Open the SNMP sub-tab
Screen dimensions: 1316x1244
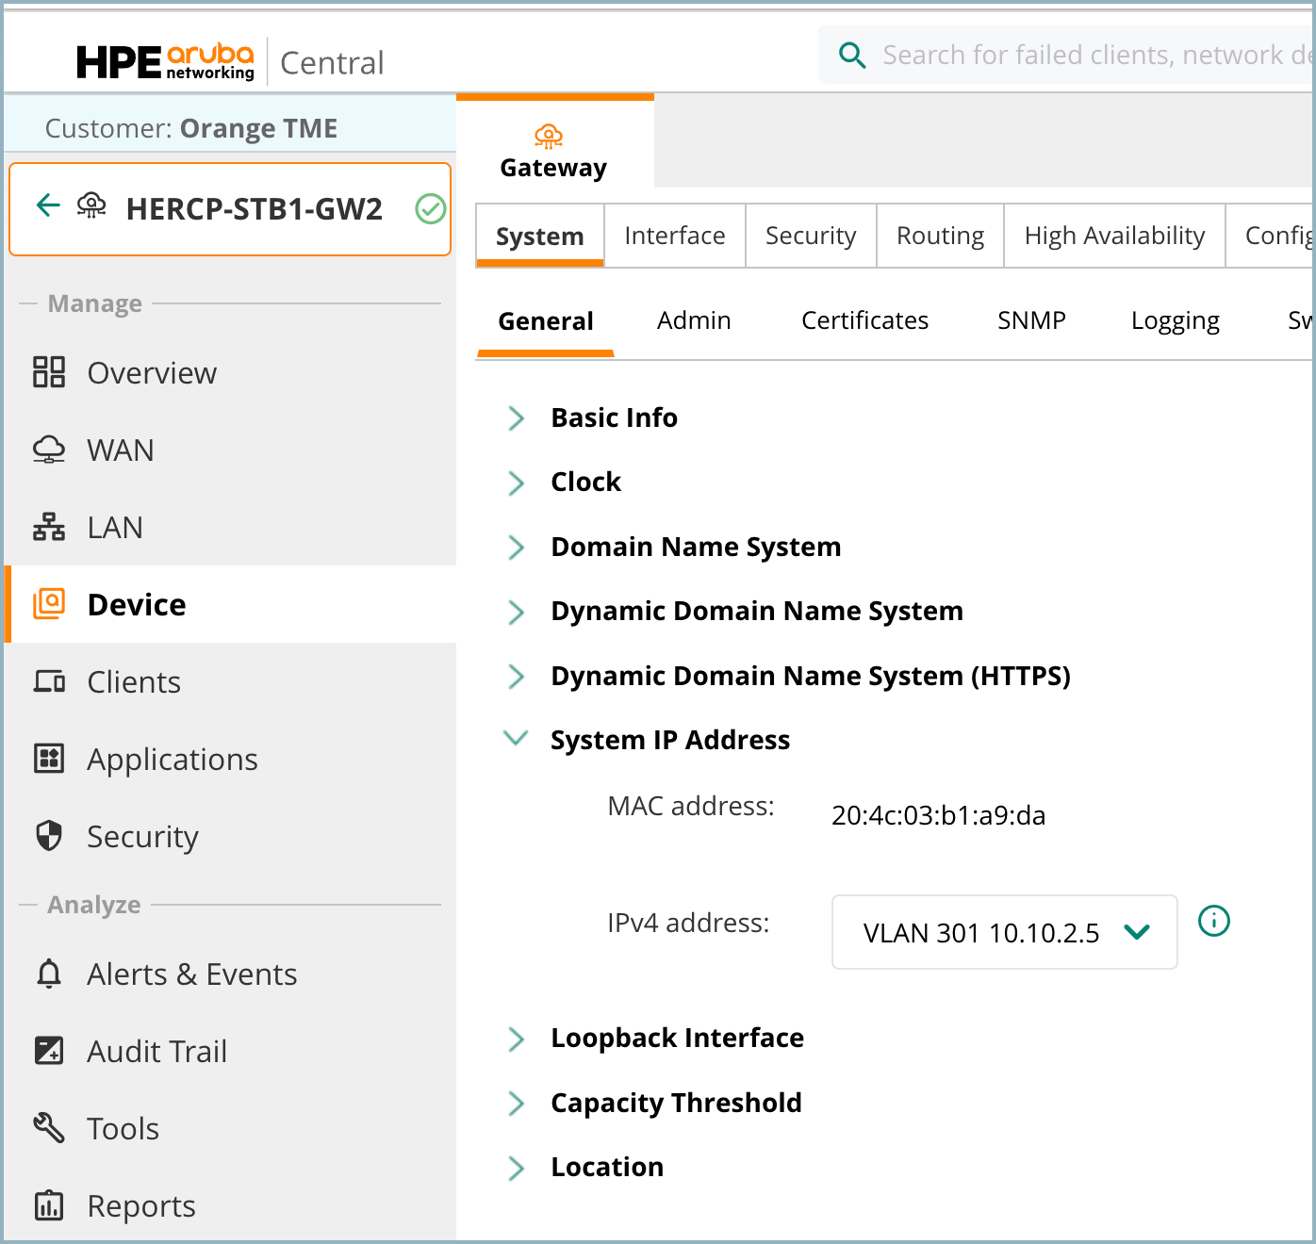(x=1031, y=321)
